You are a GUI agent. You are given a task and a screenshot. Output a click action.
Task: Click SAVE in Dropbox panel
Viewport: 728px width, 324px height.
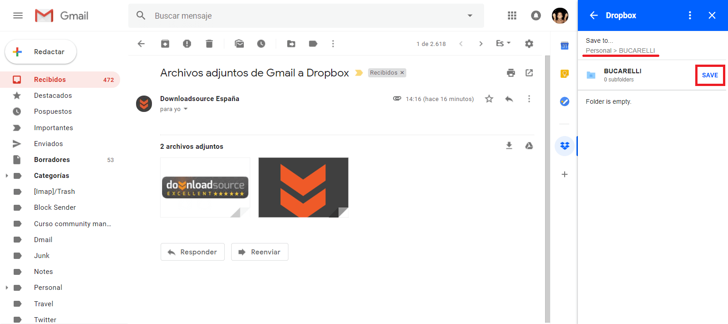click(710, 75)
